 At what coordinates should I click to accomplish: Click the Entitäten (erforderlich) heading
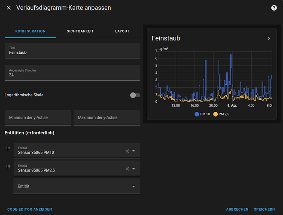[30, 133]
